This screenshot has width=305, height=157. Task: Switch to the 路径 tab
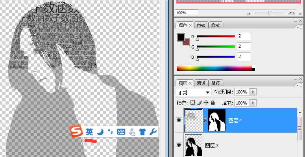tap(216, 83)
